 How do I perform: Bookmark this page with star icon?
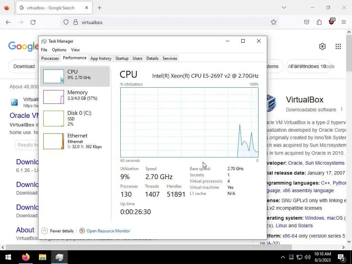[273, 22]
